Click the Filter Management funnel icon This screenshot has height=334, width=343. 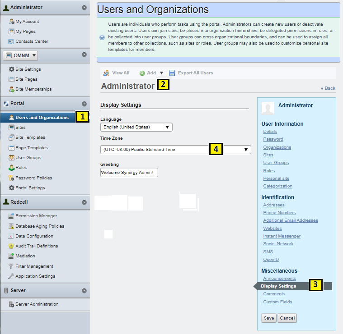[11, 266]
